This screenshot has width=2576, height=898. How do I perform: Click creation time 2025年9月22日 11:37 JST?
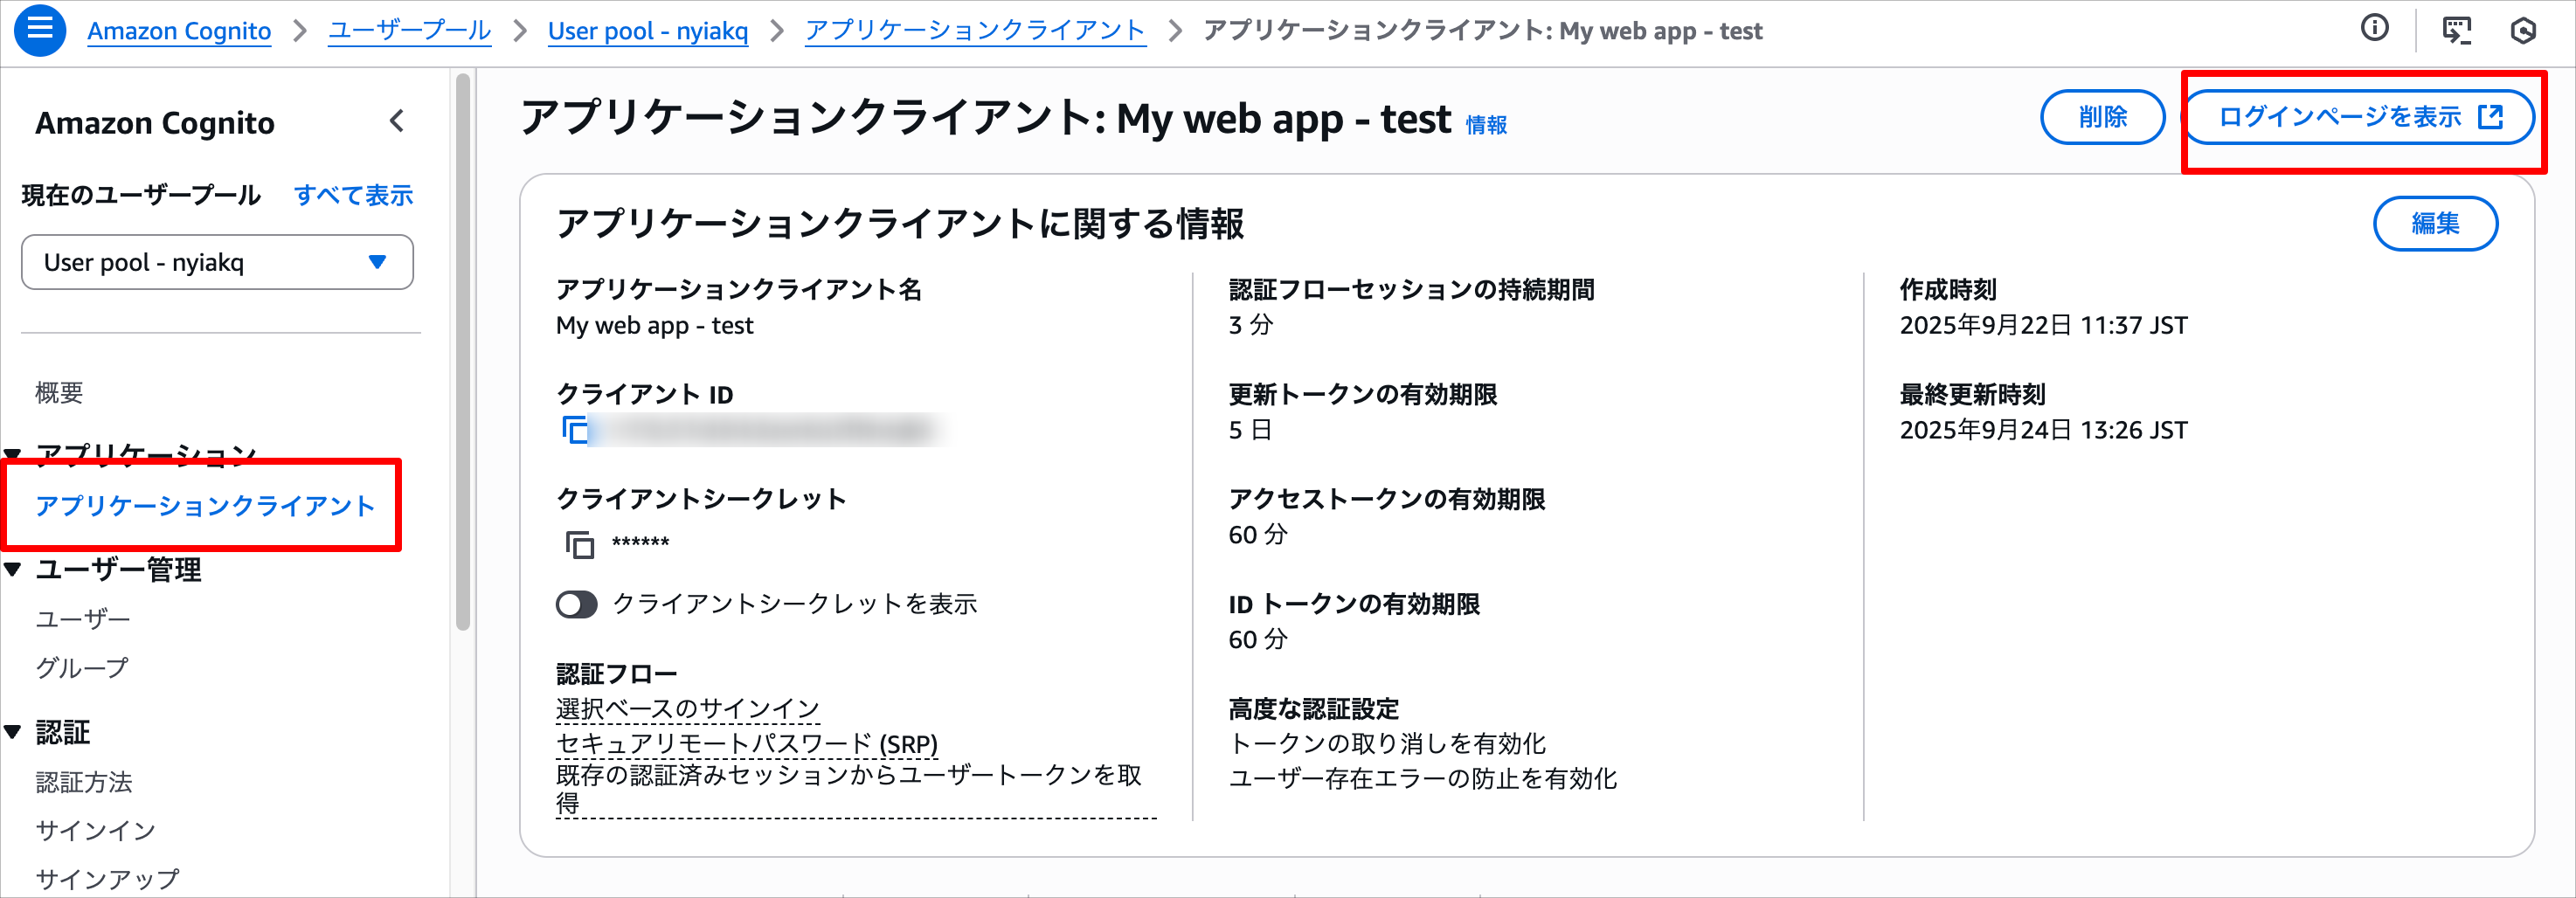click(2044, 325)
